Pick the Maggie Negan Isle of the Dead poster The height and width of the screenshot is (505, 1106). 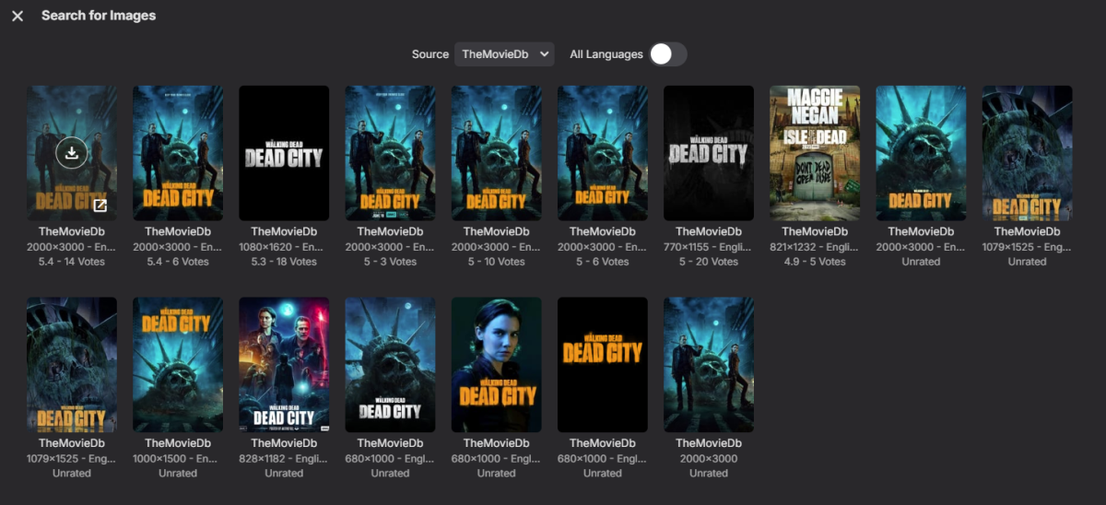pyautogui.click(x=815, y=153)
